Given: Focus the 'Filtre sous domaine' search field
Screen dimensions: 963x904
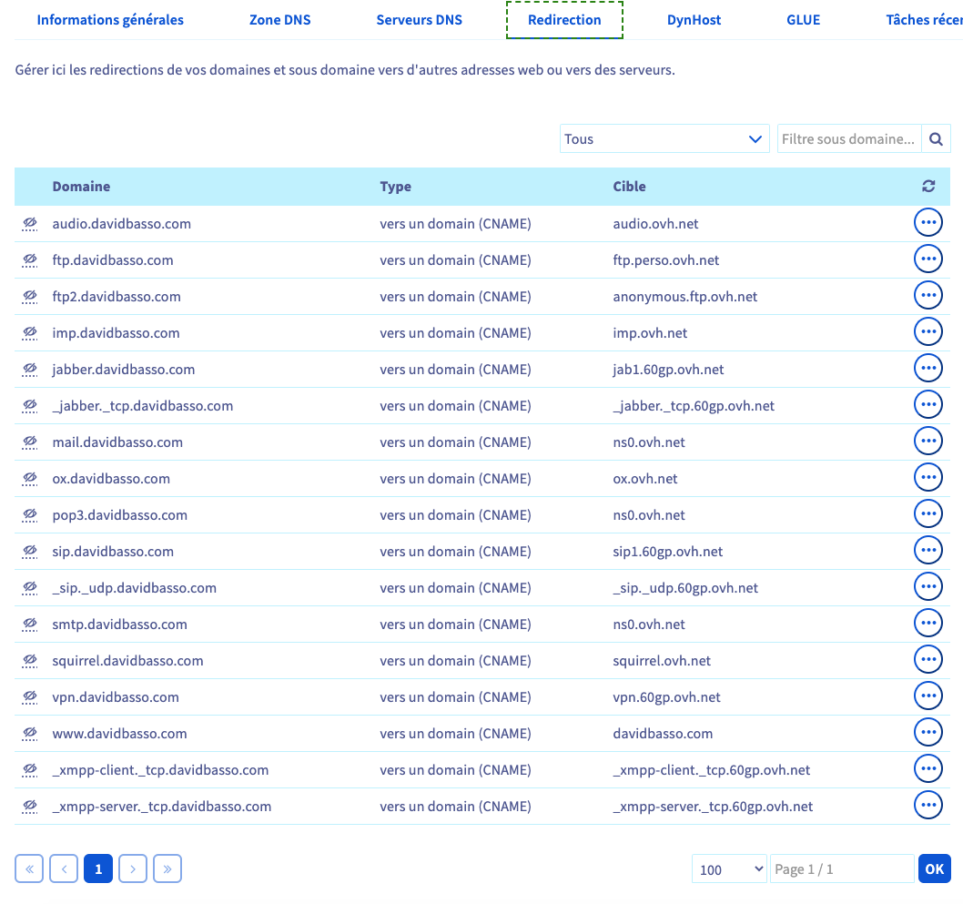Looking at the screenshot, I should (848, 139).
